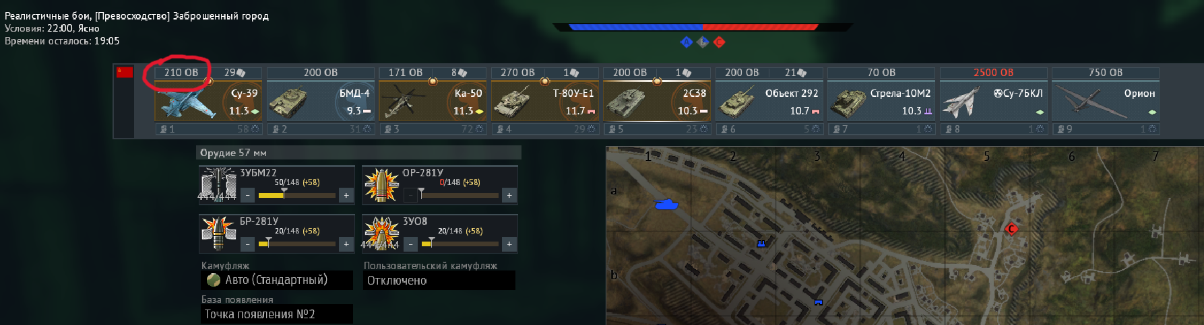The width and height of the screenshot is (1204, 325).
Task: Increase 3УБМ22 ammo with plus button
Action: click(x=346, y=195)
